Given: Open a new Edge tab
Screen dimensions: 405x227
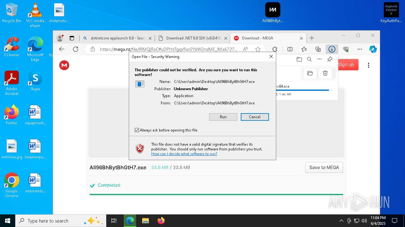Looking at the screenshot, I should pos(312,38).
